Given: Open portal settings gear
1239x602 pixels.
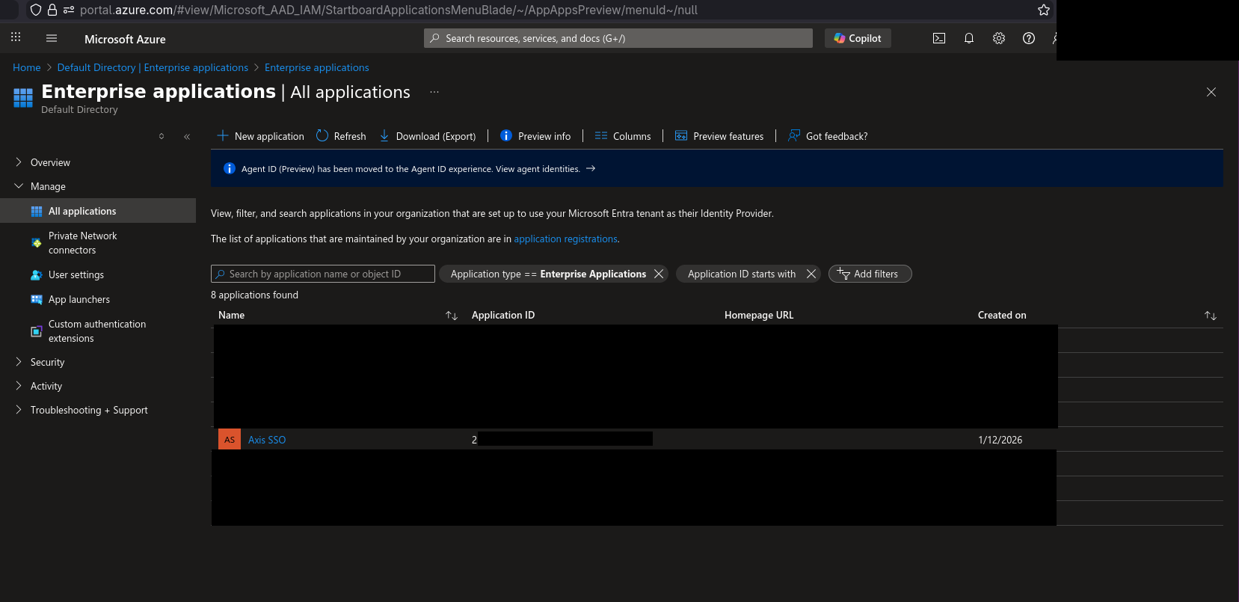Looking at the screenshot, I should click(999, 38).
